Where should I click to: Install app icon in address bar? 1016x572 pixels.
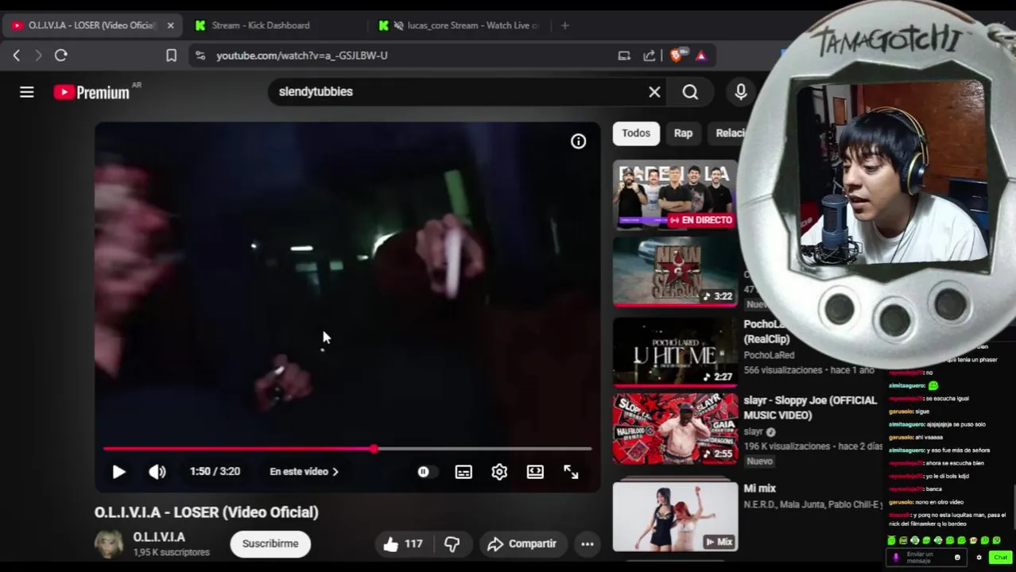click(x=624, y=56)
